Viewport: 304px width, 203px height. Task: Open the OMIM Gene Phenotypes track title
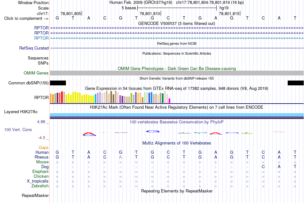tap(177, 68)
